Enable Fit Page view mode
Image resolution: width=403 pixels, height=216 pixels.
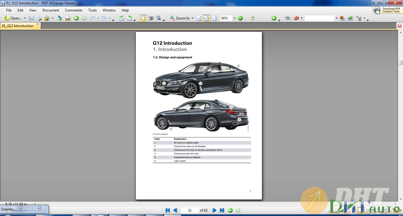[x=207, y=18]
